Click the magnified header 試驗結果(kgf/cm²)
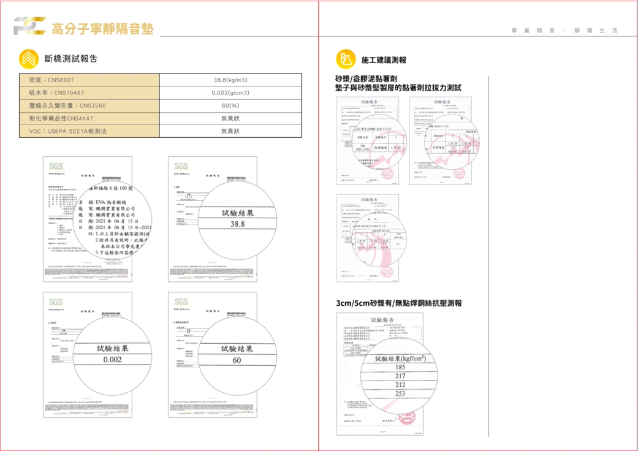 click(400, 358)
